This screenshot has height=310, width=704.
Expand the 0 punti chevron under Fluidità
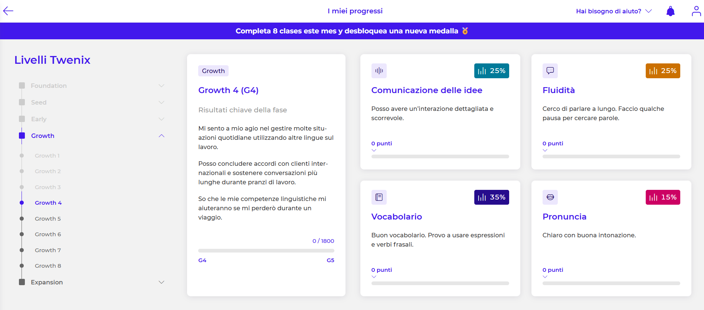[545, 150]
